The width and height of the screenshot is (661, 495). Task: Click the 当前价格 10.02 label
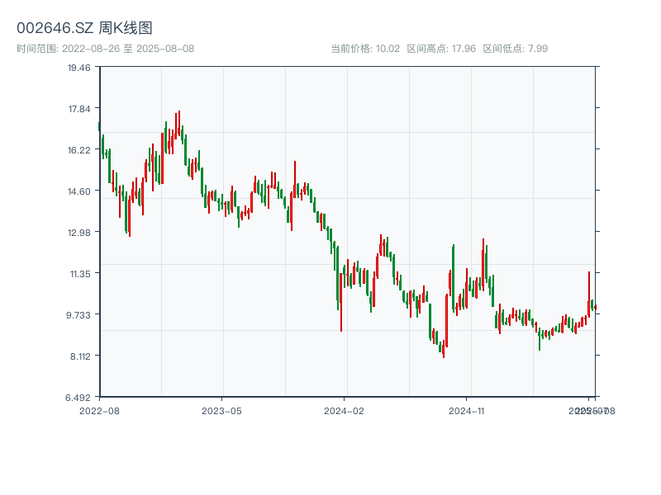pyautogui.click(x=365, y=49)
